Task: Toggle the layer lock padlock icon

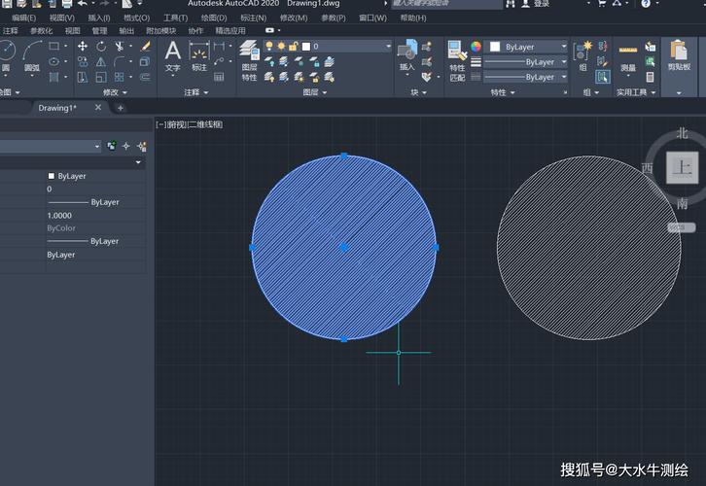Action: pos(292,46)
